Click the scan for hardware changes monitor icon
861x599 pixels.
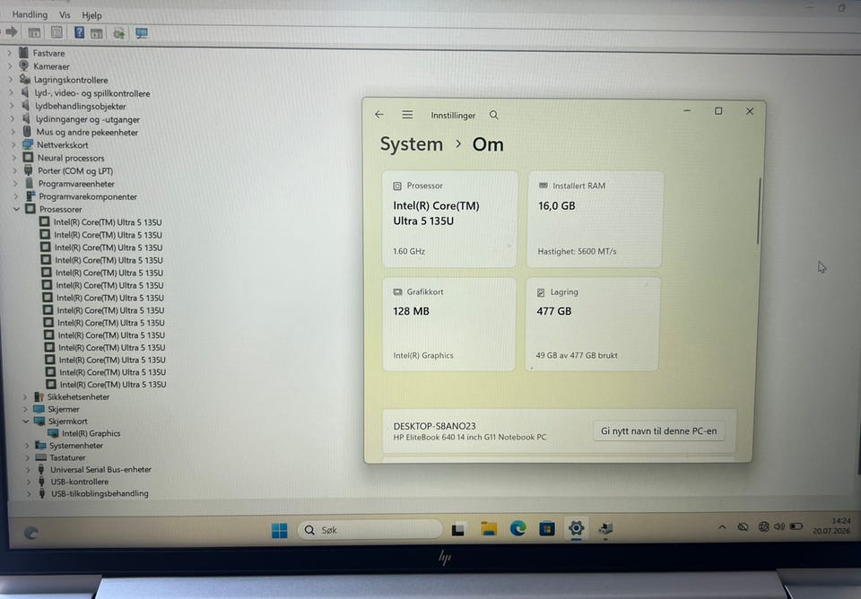(x=142, y=33)
